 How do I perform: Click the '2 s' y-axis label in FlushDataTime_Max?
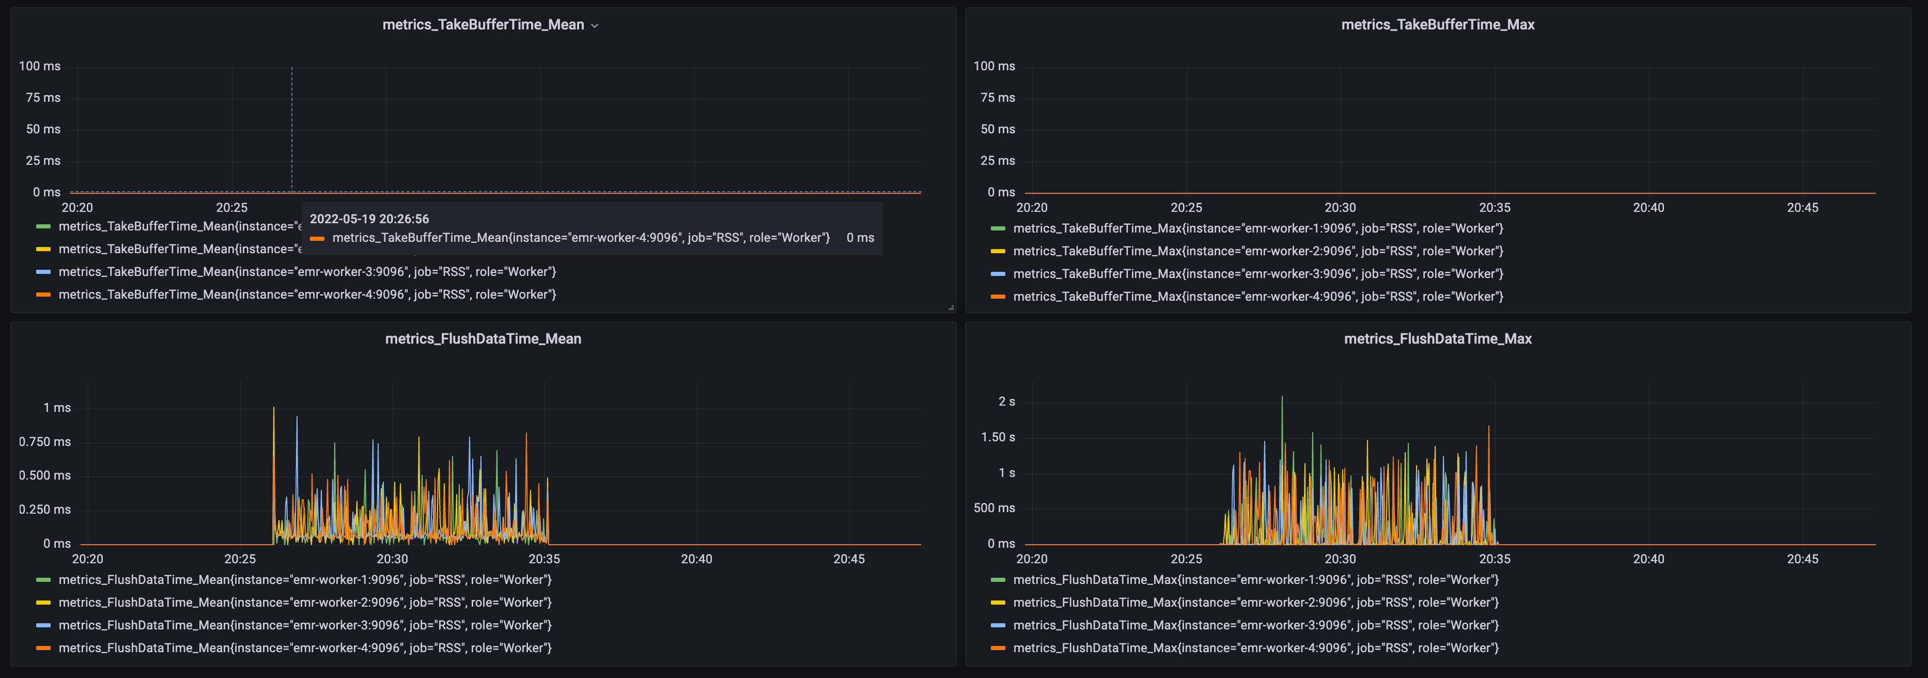click(x=1007, y=402)
